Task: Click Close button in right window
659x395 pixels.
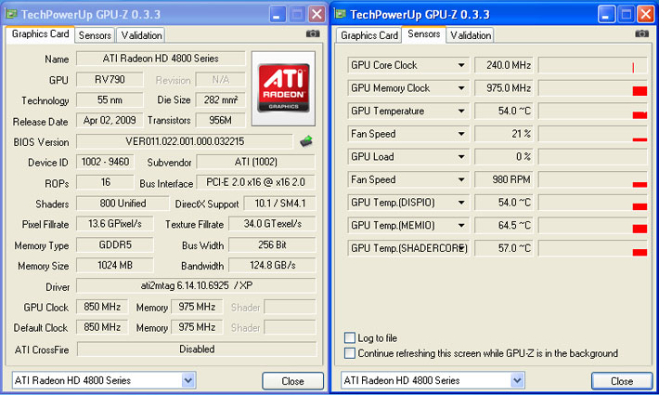Action: 622,381
